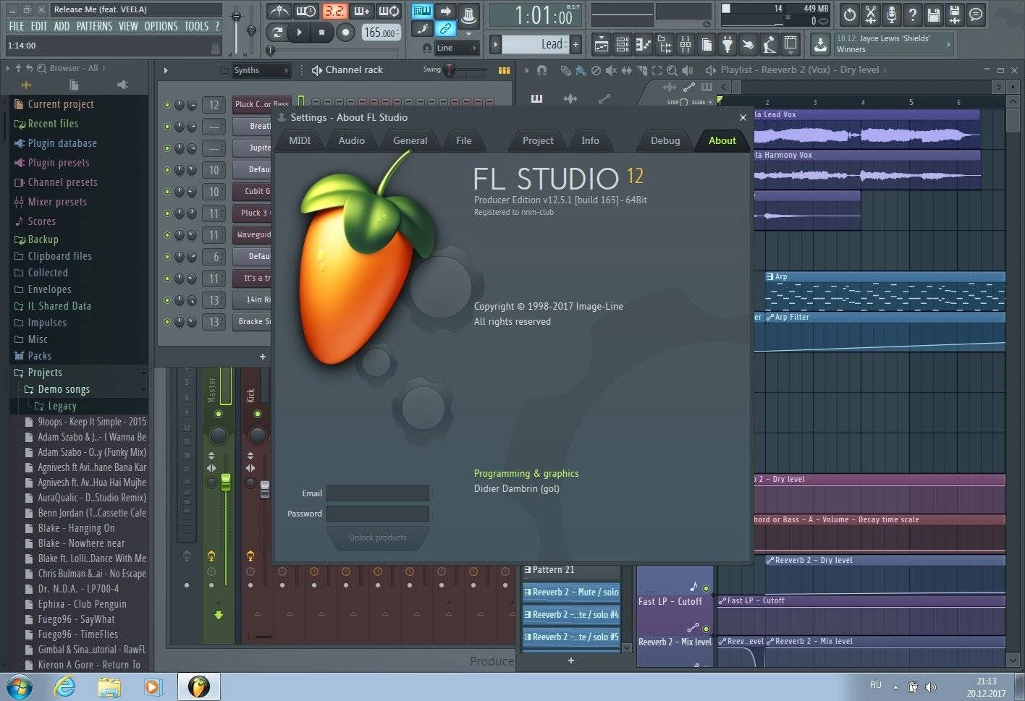Open the plugin picker plug icon

[x=727, y=45]
